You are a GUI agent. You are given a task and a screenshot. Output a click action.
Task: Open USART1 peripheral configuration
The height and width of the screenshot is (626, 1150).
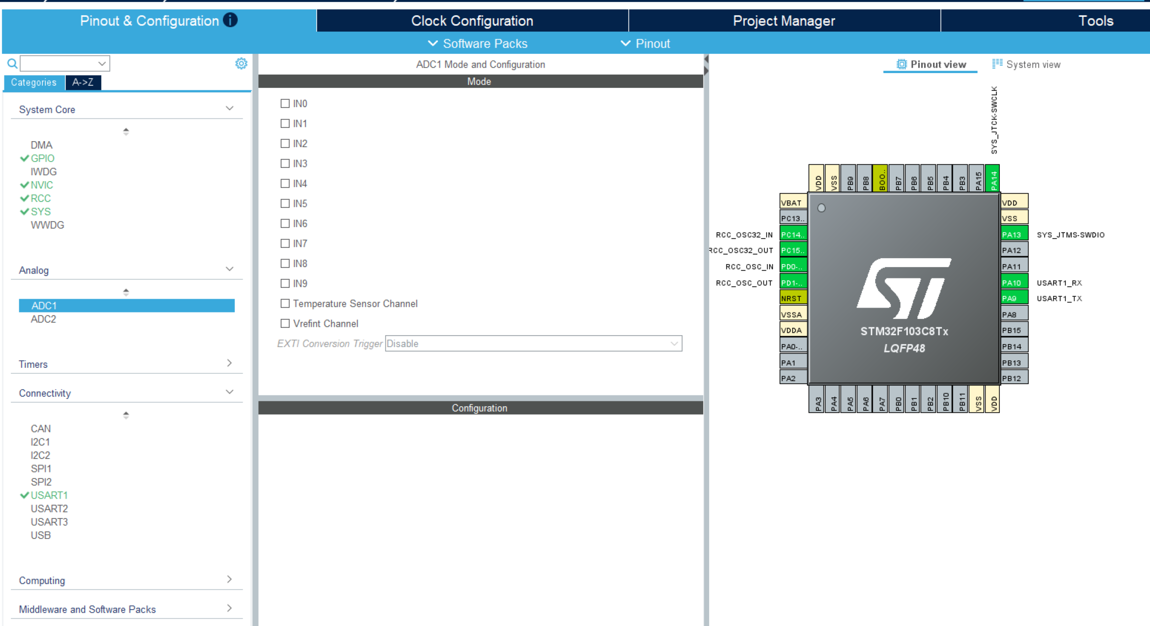(49, 495)
